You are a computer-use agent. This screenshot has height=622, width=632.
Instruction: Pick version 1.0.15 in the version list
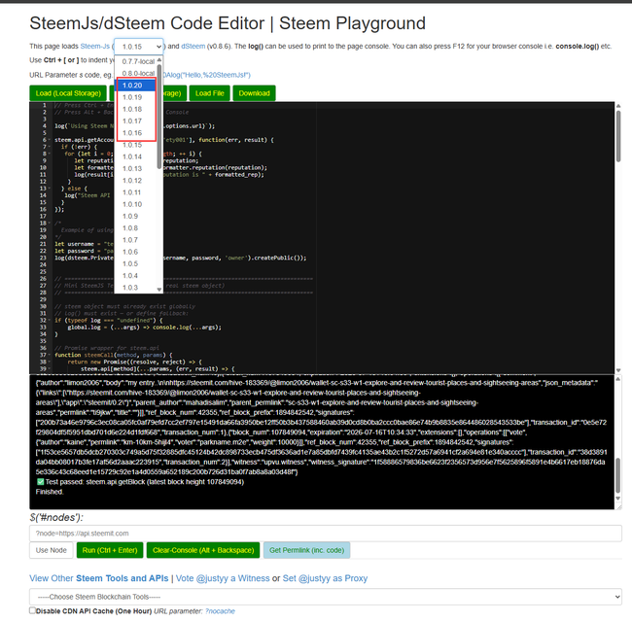tap(135, 145)
